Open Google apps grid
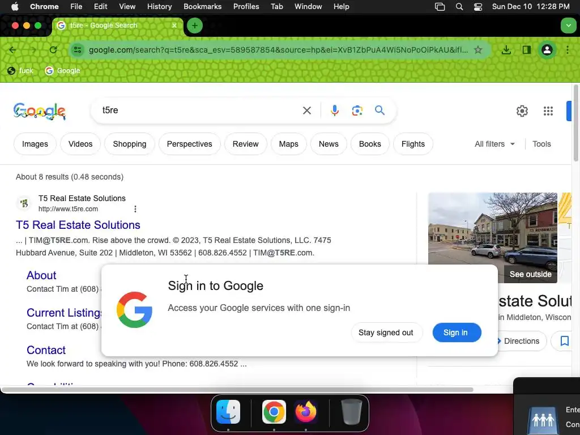The image size is (580, 435). pyautogui.click(x=548, y=111)
